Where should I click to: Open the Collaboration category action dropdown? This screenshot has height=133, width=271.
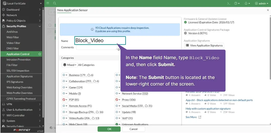pos(65,81)
